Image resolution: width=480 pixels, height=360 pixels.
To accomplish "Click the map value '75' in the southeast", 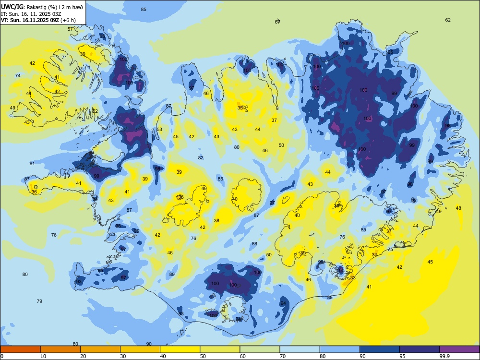I will point(390,250).
